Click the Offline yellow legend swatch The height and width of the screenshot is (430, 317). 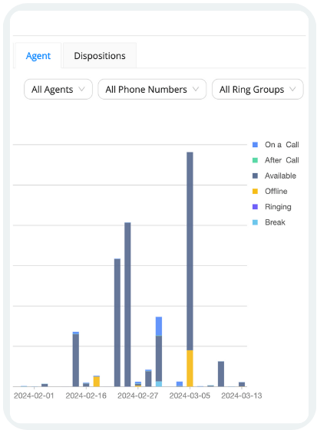[x=255, y=191]
